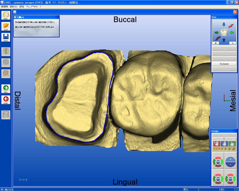The height and width of the screenshot is (191, 239).
Task: Select the blue remove-material hand tool
Action: (x=224, y=144)
